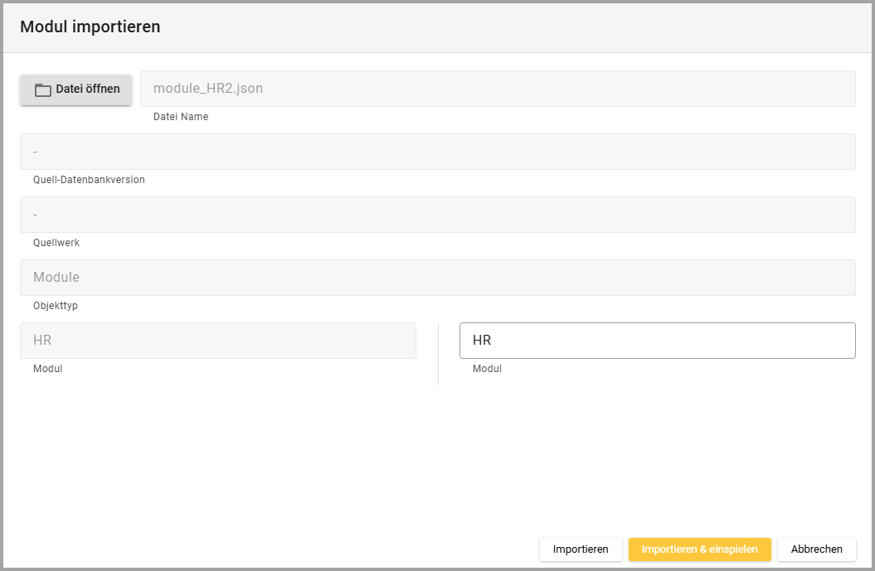Click the Modul label under the editable field
This screenshot has width=875, height=571.
487,369
